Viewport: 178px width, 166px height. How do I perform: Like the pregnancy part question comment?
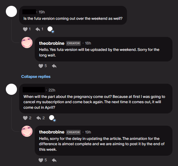(26, 118)
